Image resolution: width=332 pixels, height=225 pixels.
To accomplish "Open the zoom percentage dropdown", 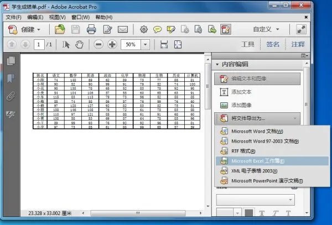I will [x=146, y=45].
